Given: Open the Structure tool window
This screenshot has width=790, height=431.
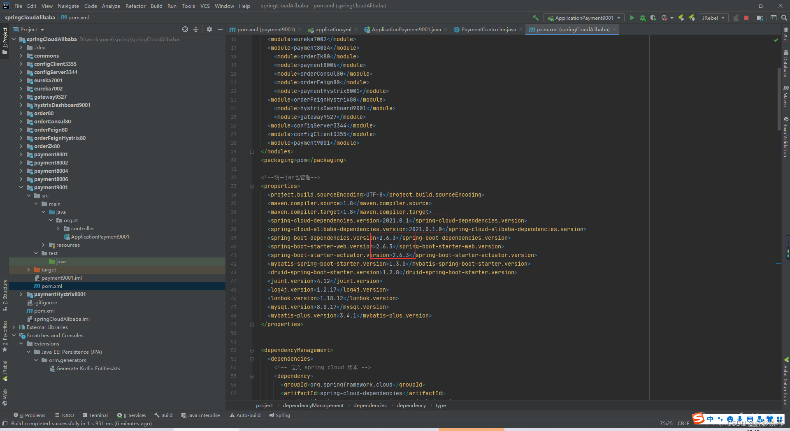Looking at the screenshot, I should click(x=5, y=295).
